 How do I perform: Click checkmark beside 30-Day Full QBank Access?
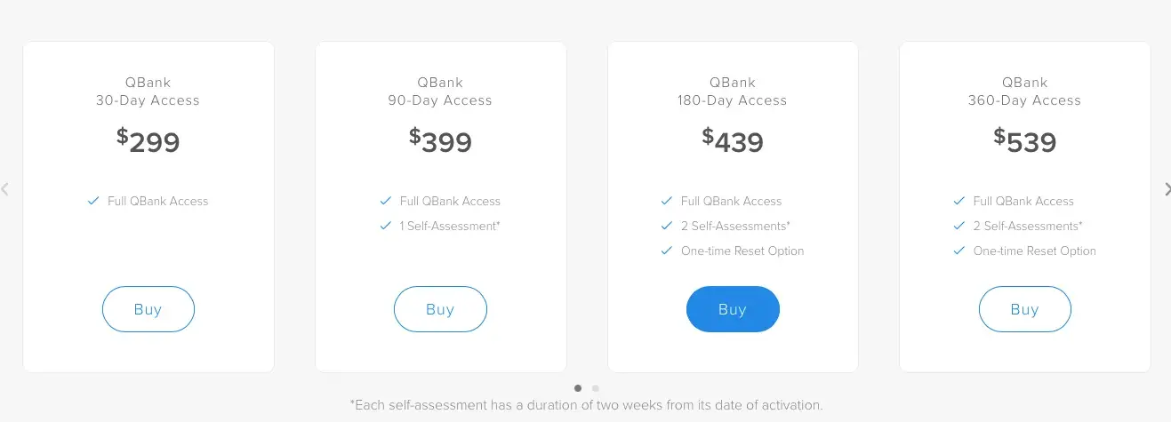(x=93, y=201)
